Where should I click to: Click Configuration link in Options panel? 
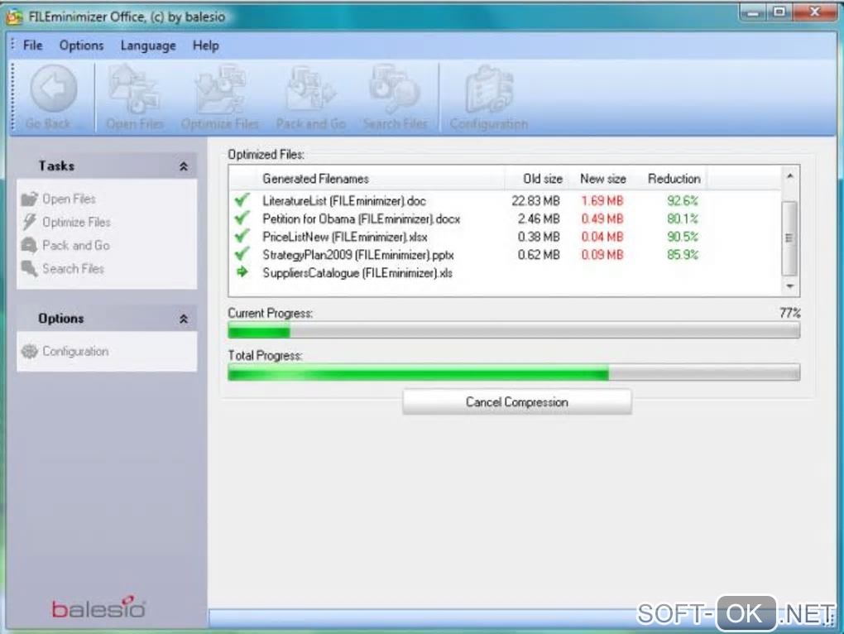click(x=75, y=352)
